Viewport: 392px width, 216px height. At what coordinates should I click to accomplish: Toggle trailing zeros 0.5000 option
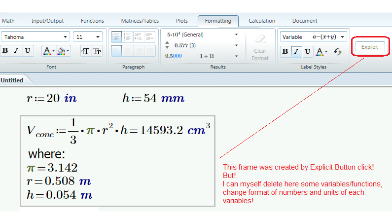pyautogui.click(x=174, y=56)
